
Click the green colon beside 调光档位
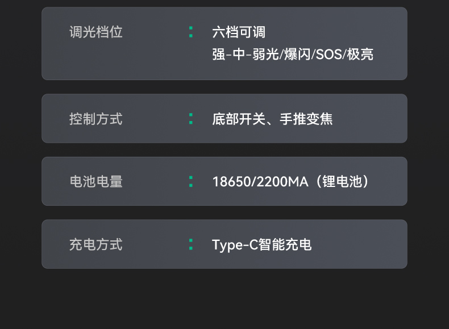tap(191, 32)
